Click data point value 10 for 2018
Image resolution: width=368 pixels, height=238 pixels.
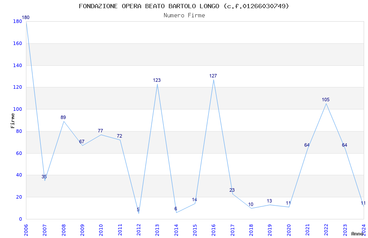(x=251, y=205)
